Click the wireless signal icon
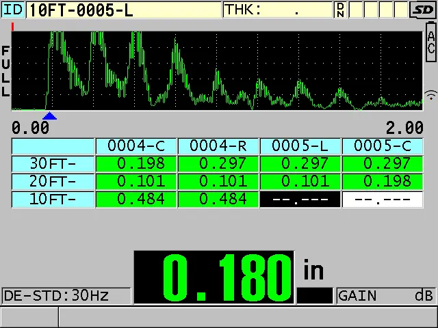Viewport: 438px width, 328px height. (x=430, y=95)
